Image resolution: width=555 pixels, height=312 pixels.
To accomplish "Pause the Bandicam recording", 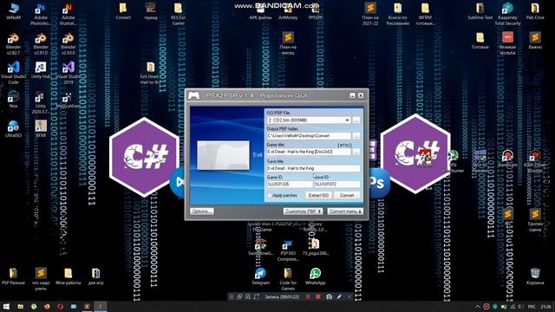I will pyautogui.click(x=308, y=296).
